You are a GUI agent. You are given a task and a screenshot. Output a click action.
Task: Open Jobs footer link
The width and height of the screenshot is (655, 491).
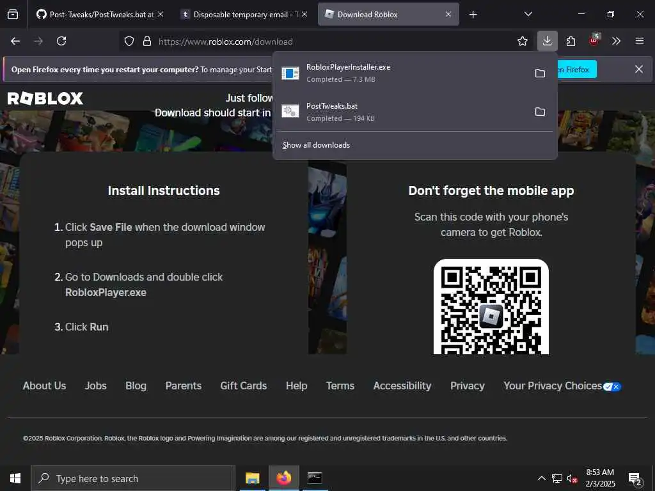pyautogui.click(x=96, y=386)
